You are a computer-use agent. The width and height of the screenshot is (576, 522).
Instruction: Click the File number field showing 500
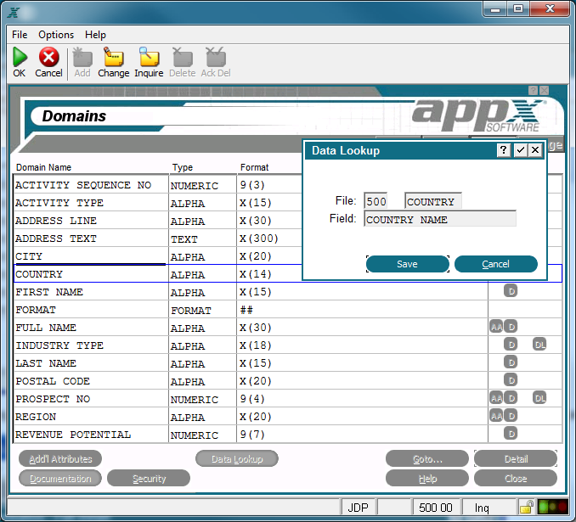(376, 201)
